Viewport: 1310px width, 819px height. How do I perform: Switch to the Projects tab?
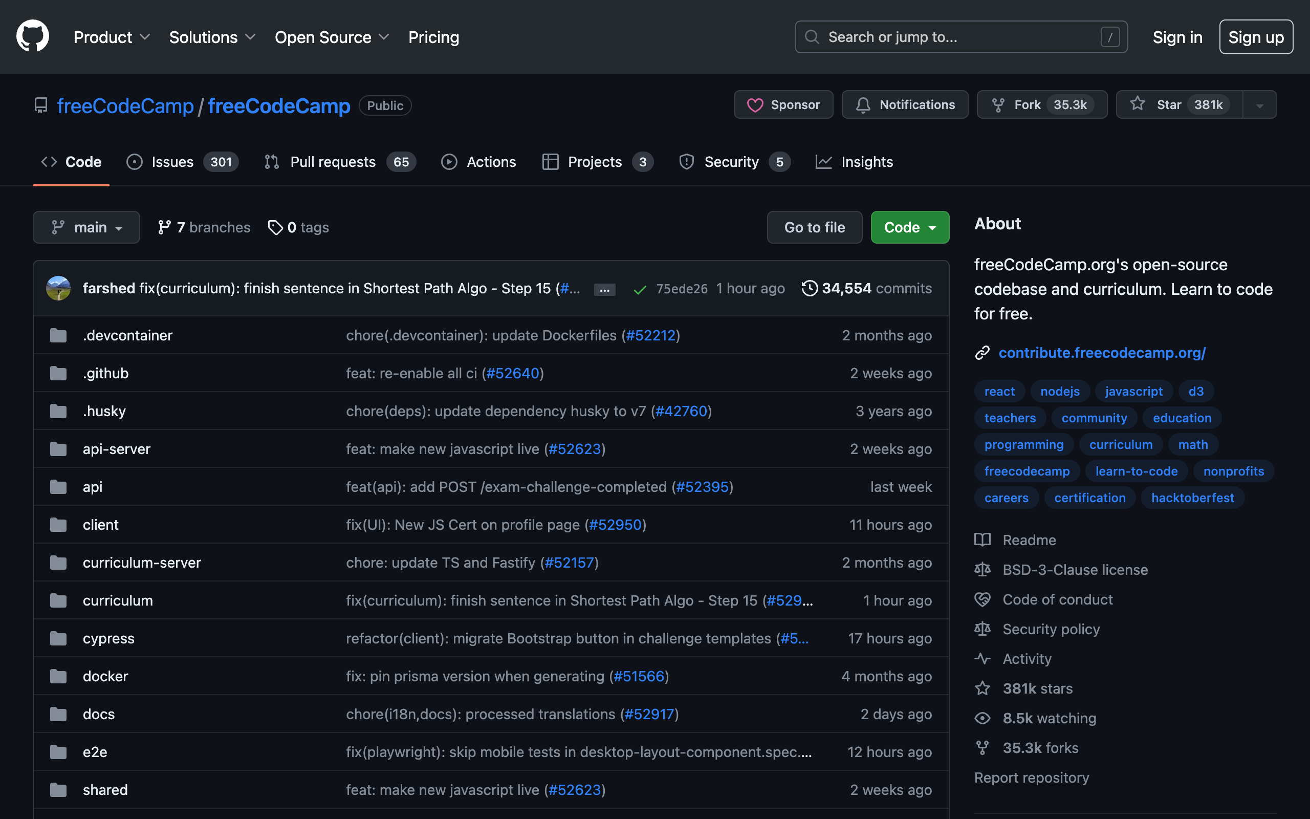[598, 162]
